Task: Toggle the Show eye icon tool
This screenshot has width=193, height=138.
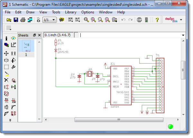Action: click(x=14, y=38)
